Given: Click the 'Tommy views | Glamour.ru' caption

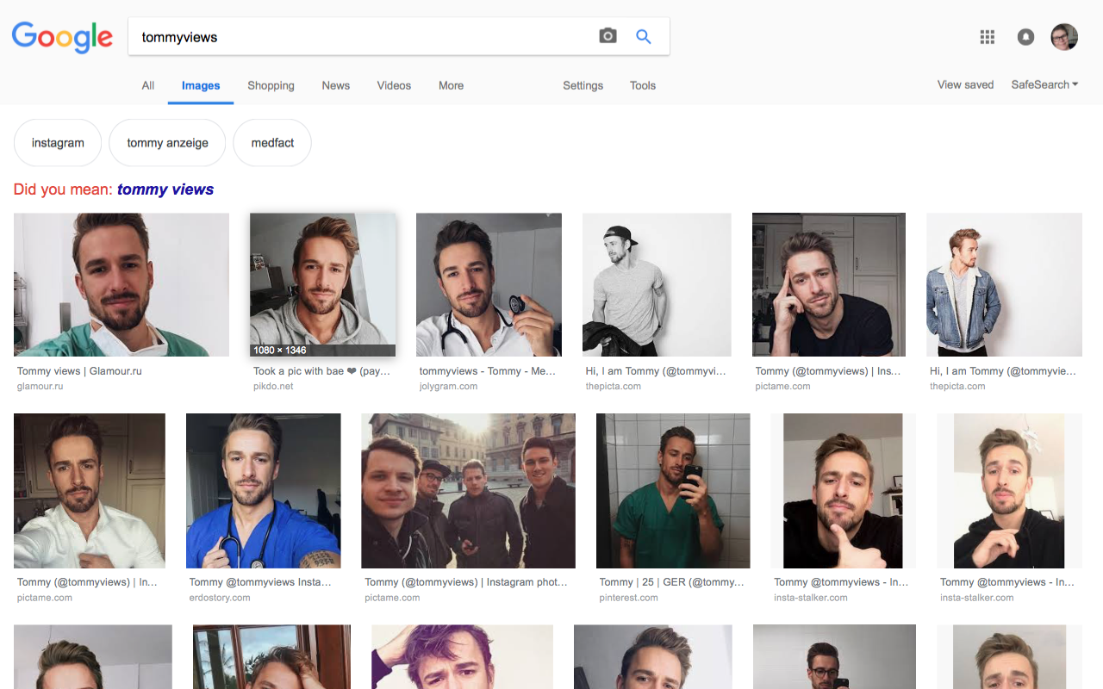Looking at the screenshot, I should (79, 371).
